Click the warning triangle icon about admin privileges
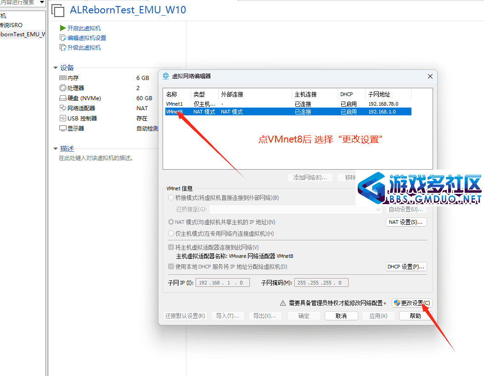 click(x=283, y=303)
